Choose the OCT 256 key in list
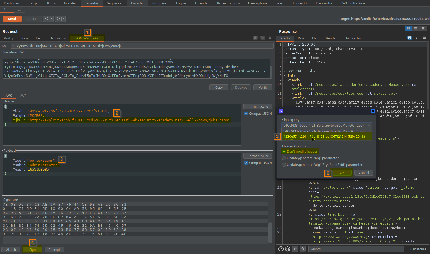Screen dimensions: 430x254 327,131
